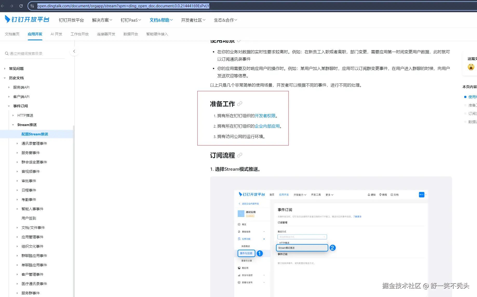Switch to the 文档首页 tab
477x297 pixels.
[12, 34]
